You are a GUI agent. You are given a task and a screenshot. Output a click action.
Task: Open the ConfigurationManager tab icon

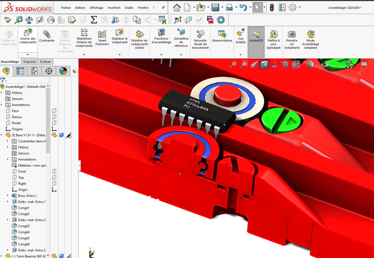[x=35, y=71]
